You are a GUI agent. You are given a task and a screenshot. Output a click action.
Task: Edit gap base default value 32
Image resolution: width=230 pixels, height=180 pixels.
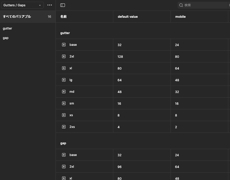120,155
